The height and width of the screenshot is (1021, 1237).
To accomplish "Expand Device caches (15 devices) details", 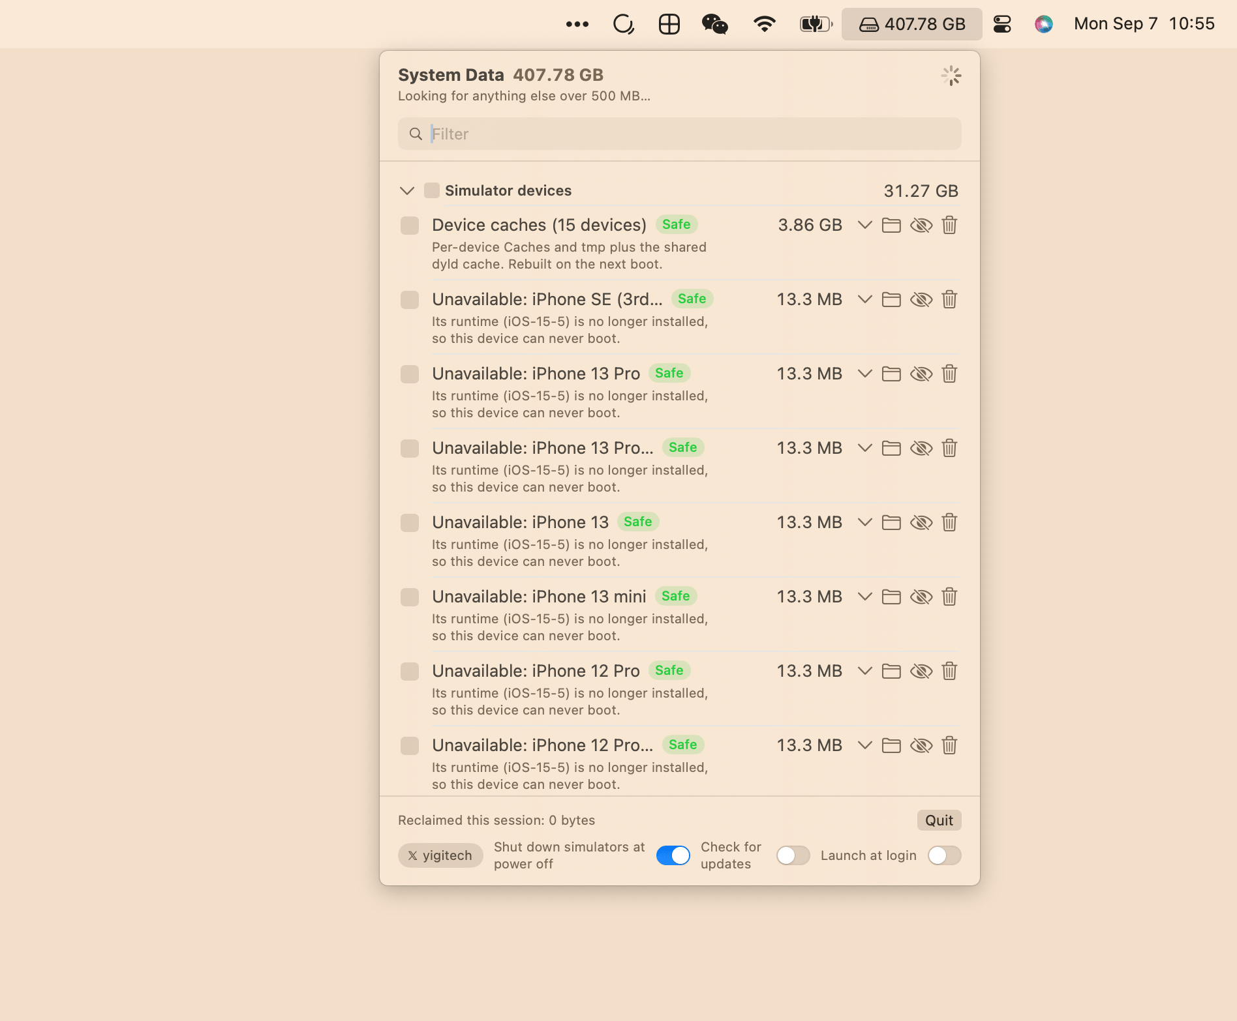I will click(865, 226).
